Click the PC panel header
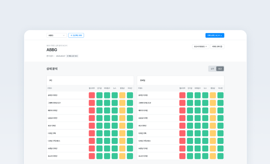The width and height of the screenshot is (270, 164). [90, 80]
